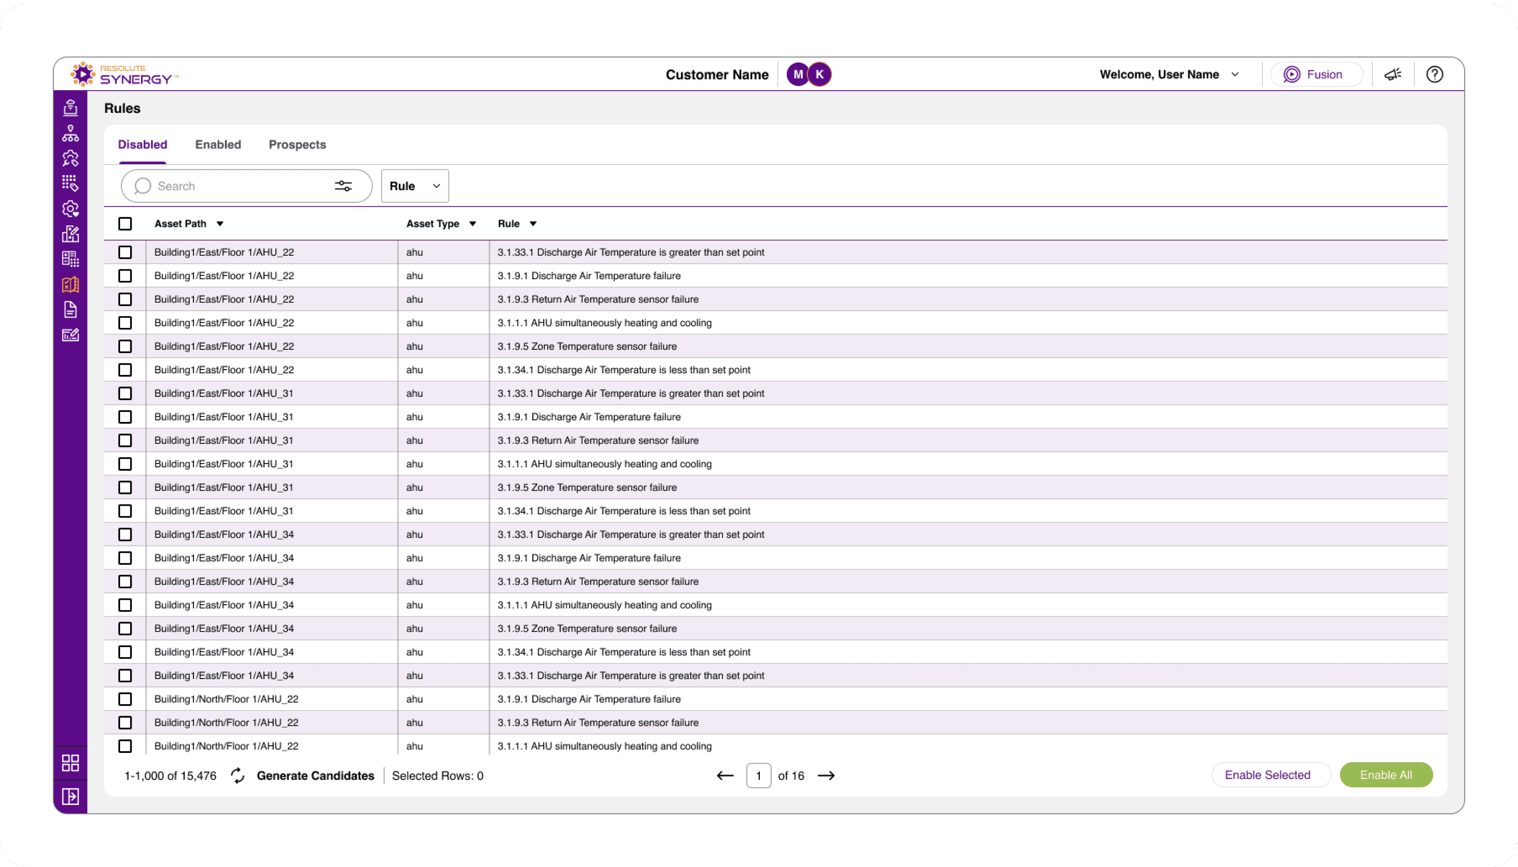This screenshot has width=1518, height=867.
Task: Select the orange rules checklist sidebar icon
Action: tap(70, 285)
